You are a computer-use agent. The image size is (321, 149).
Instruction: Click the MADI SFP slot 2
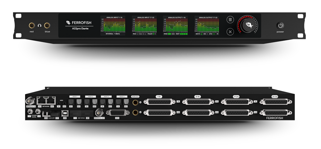pyautogui.click(x=56, y=114)
